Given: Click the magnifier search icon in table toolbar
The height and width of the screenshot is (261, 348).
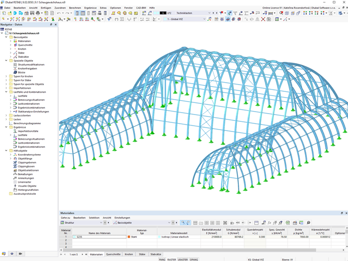Looking at the screenshot, I should (308, 223).
